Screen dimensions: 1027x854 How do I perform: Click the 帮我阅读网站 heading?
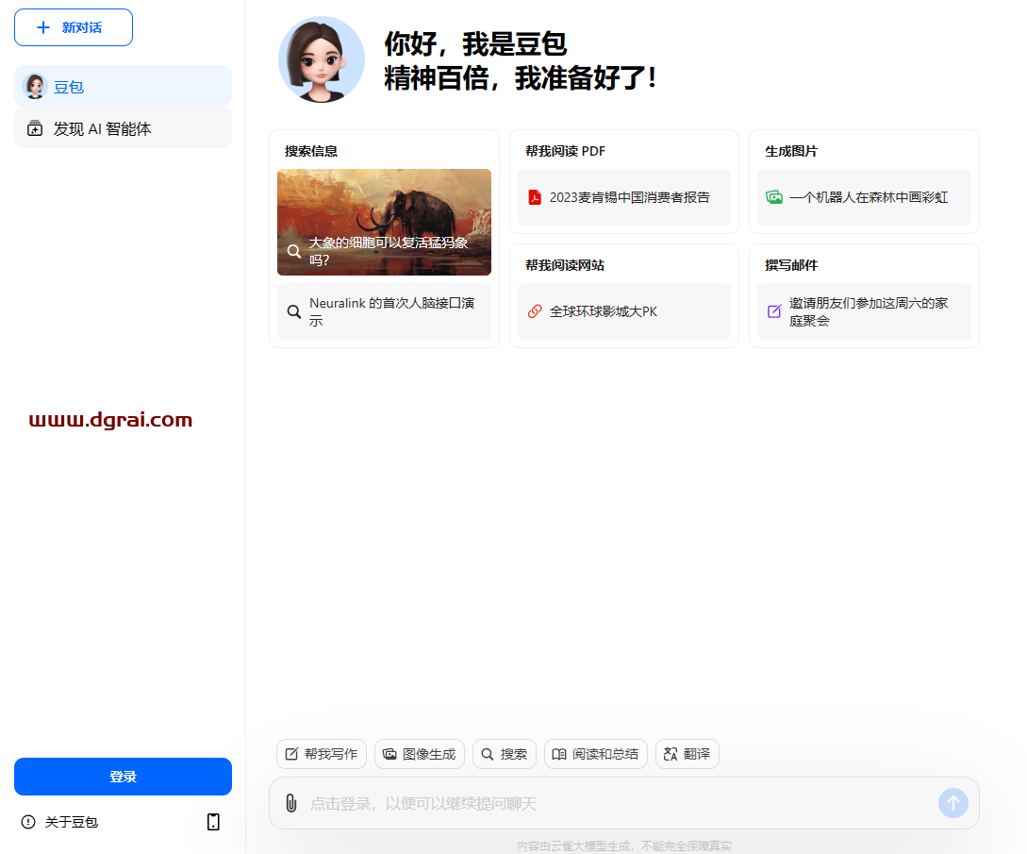[565, 265]
